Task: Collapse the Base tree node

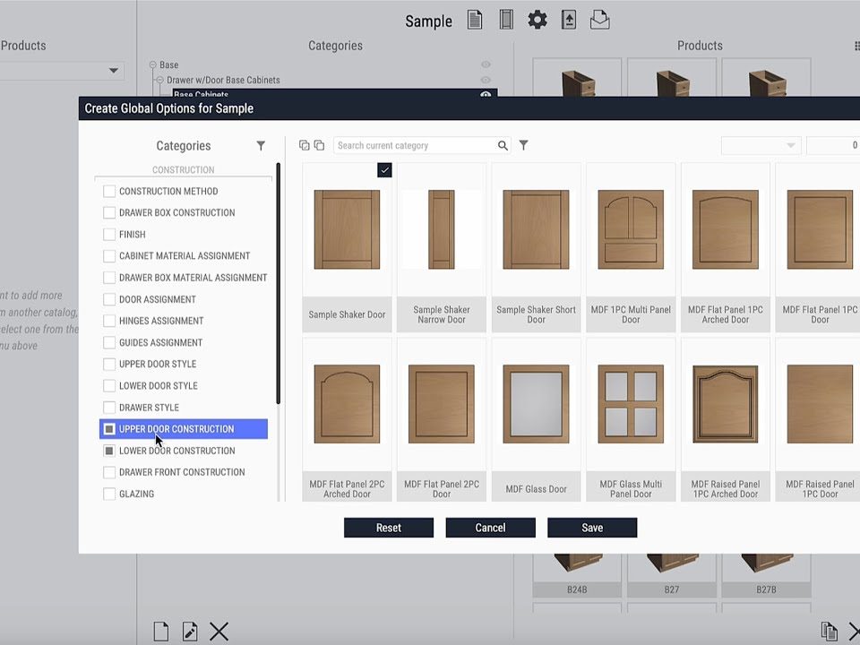Action: [154, 65]
